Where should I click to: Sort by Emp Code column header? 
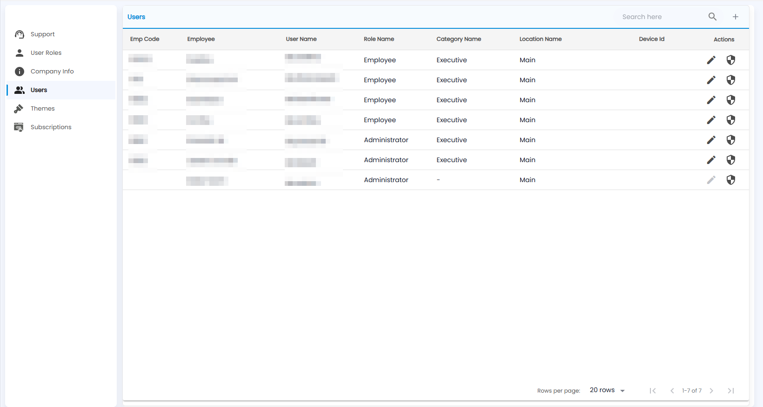click(x=145, y=39)
